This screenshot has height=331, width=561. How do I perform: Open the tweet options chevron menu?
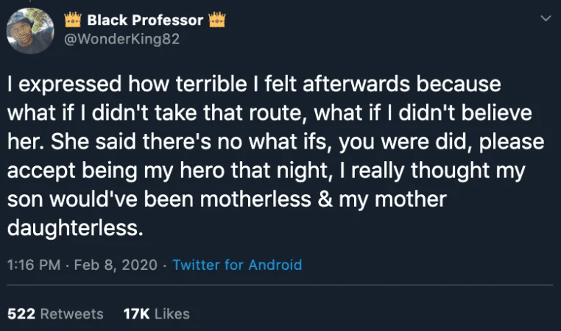546,18
